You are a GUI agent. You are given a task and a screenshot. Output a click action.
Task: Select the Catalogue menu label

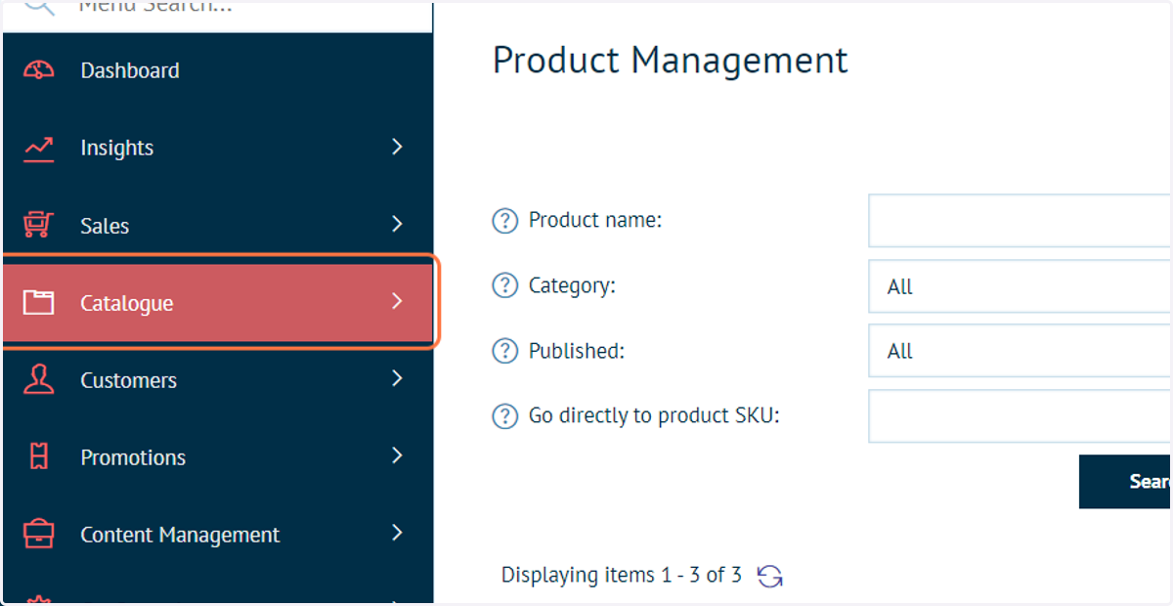pos(127,303)
